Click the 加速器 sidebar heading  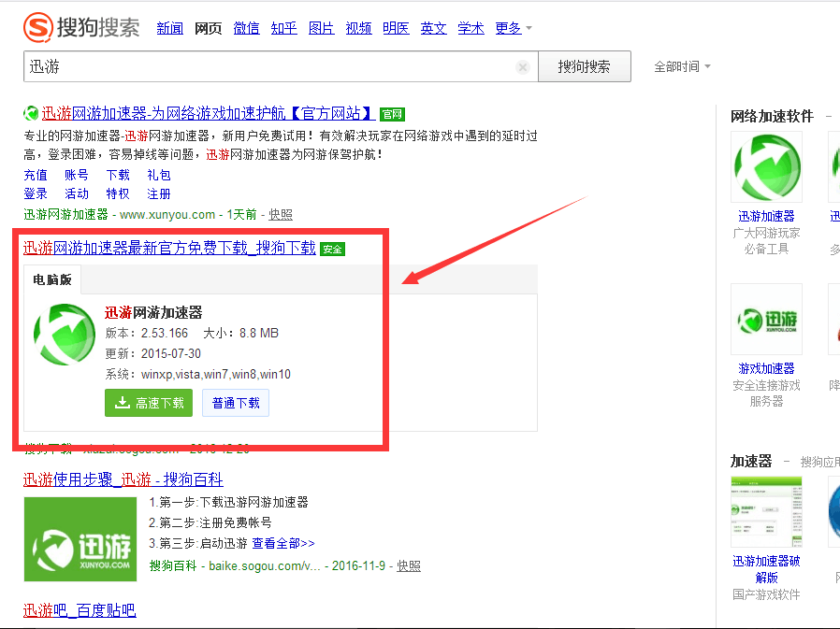[751, 462]
